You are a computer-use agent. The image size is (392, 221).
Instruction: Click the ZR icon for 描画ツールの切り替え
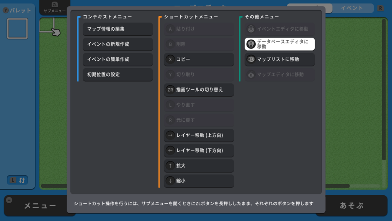pos(170,90)
